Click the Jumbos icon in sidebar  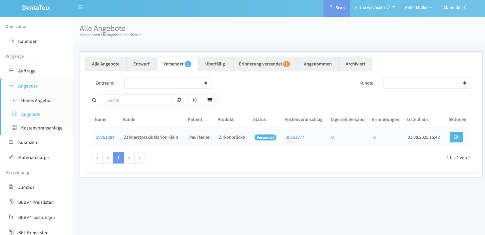pos(11,187)
